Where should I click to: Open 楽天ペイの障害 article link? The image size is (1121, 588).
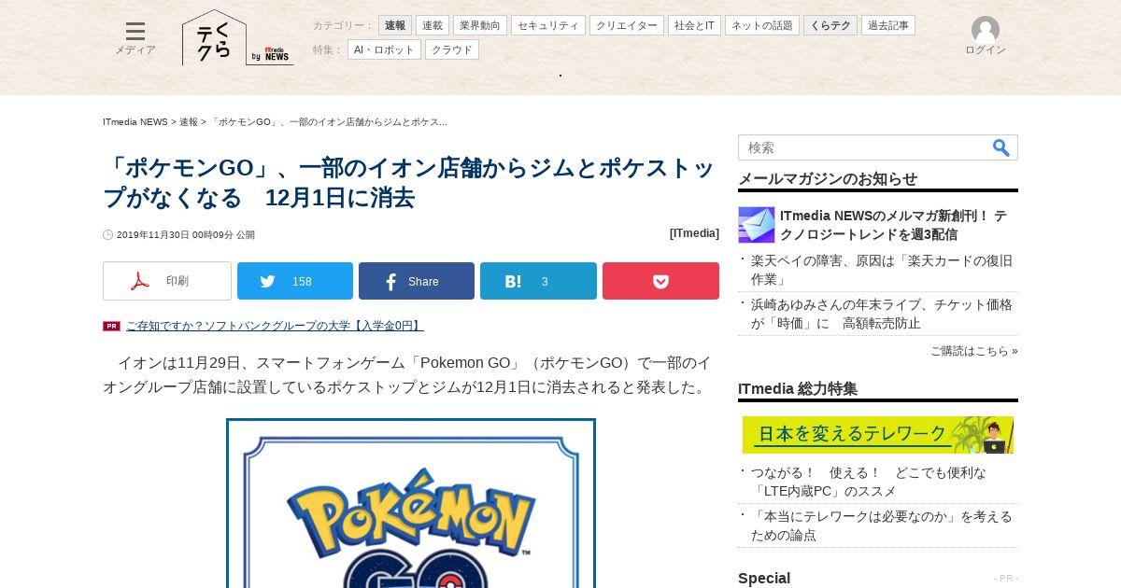[x=882, y=270]
